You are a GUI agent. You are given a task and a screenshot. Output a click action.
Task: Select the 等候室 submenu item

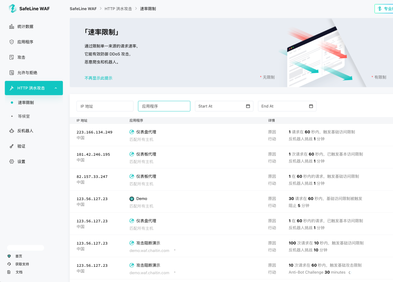24,116
